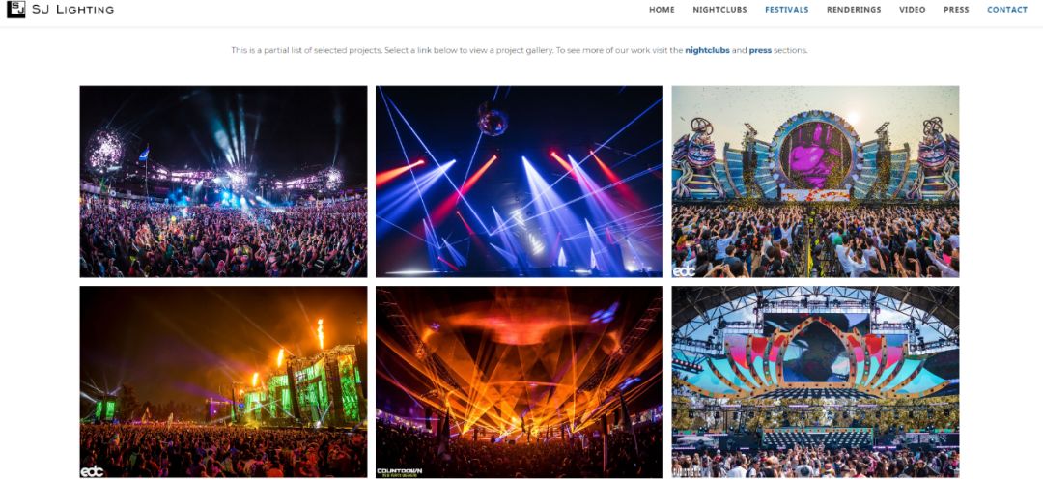Click the Countdown logo on orange laser photo
Image resolution: width=1043 pixels, height=480 pixels.
pyautogui.click(x=400, y=472)
